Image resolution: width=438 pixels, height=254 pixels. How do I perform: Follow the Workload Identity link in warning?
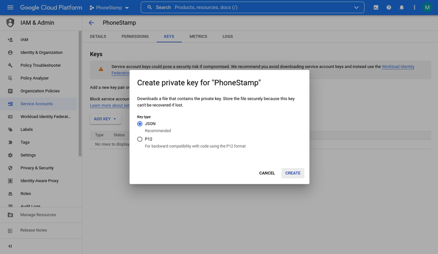[x=398, y=67]
